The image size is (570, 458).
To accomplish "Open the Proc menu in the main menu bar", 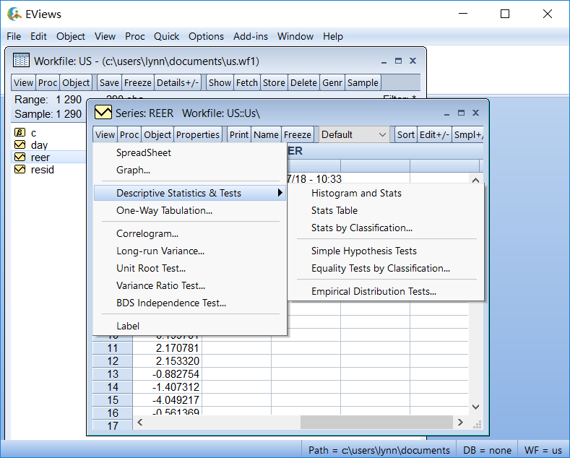I will (x=135, y=36).
